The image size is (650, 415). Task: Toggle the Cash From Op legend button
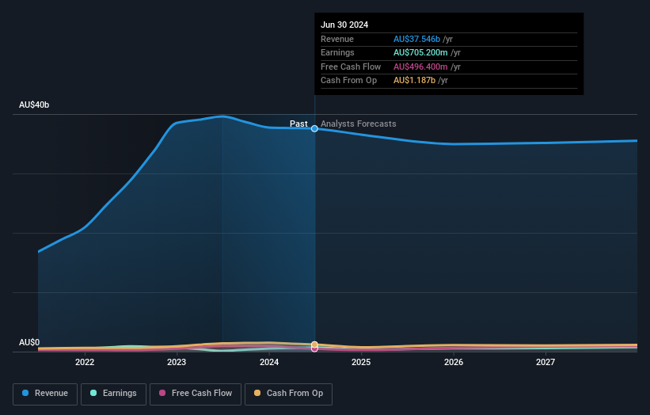point(288,394)
